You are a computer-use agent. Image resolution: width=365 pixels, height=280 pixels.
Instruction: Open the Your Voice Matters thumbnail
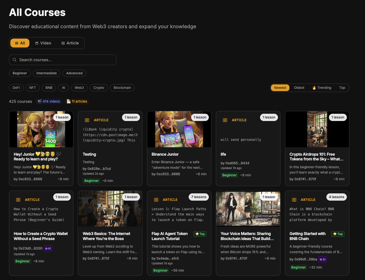point(248,209)
